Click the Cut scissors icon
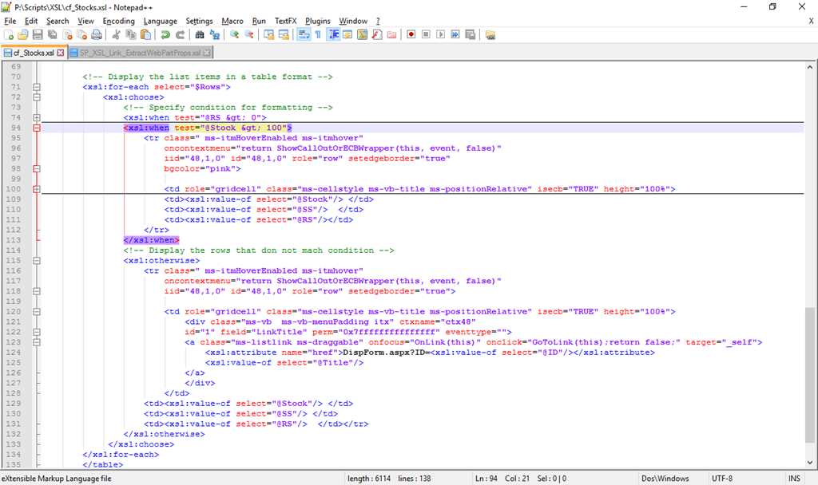 [116, 35]
